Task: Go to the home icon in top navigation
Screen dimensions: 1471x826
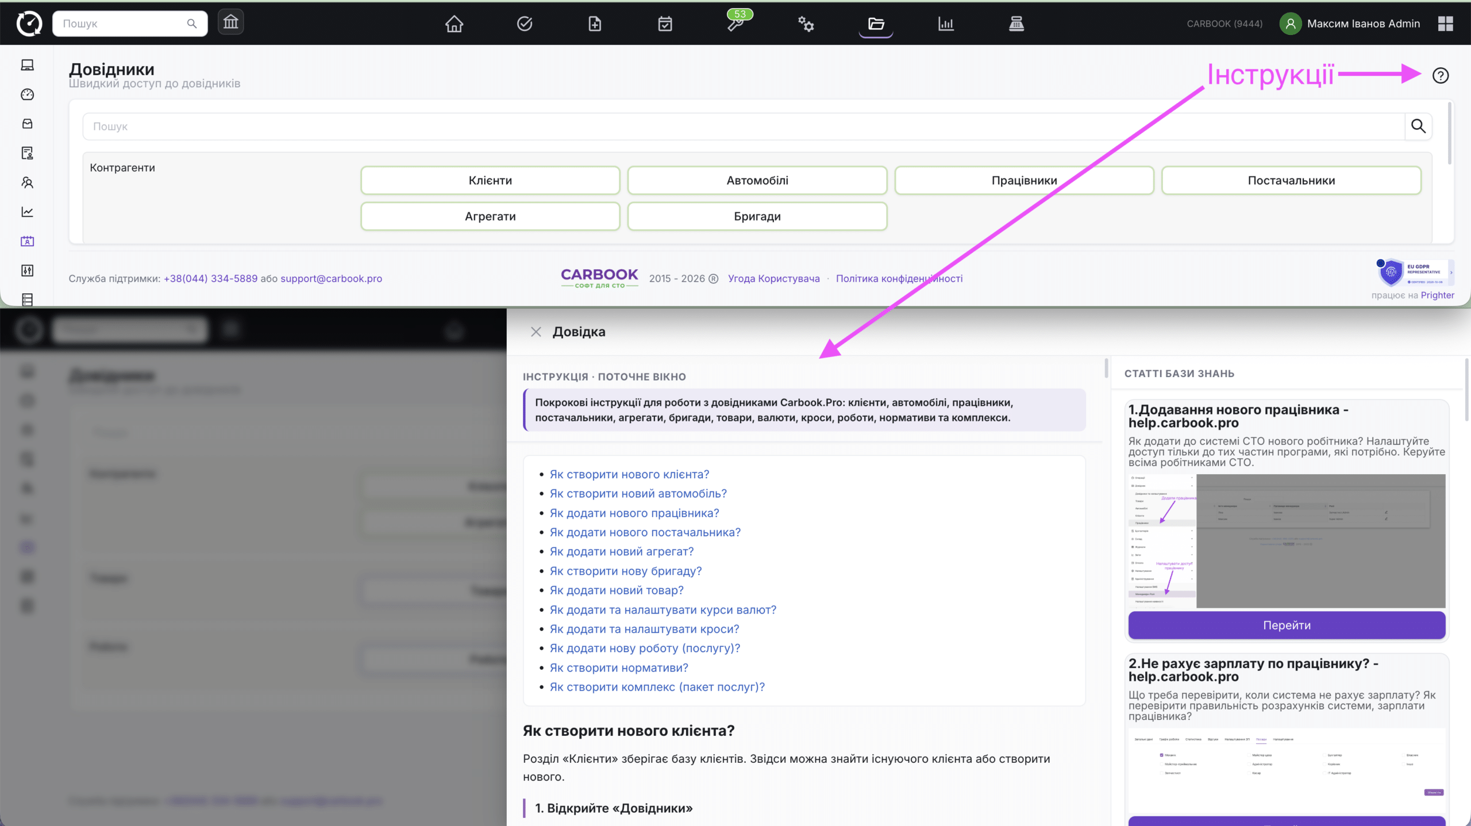Action: 454,24
